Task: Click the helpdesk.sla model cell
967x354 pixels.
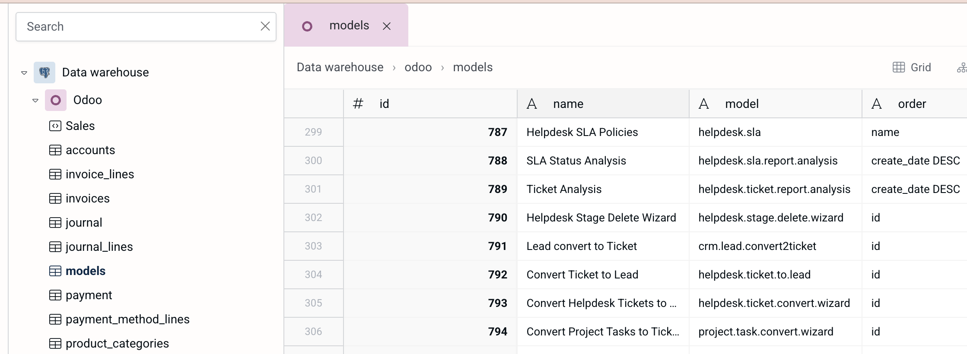Action: pyautogui.click(x=776, y=132)
